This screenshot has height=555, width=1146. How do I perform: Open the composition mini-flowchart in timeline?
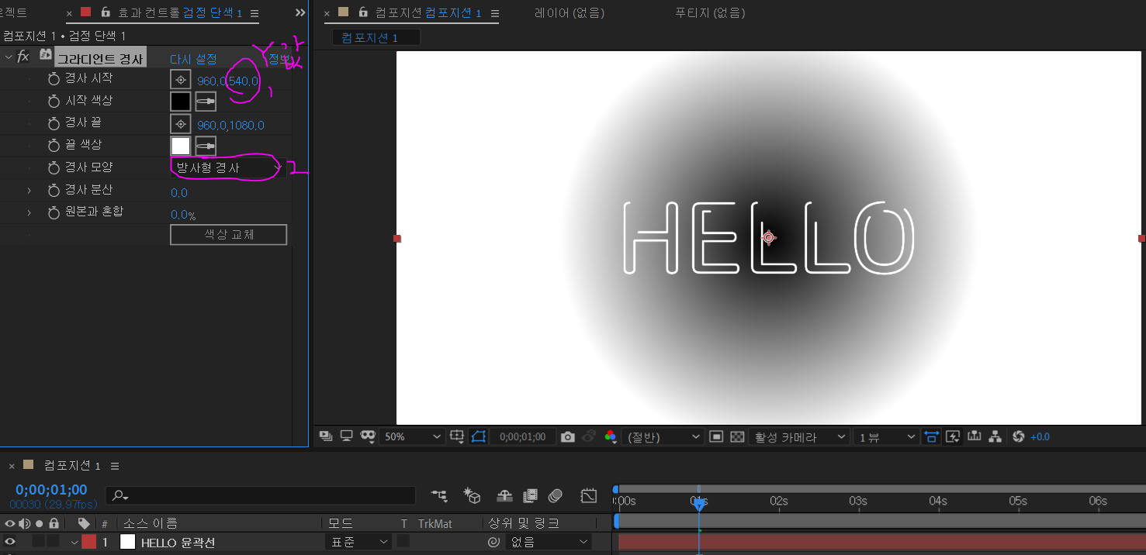[x=439, y=495]
